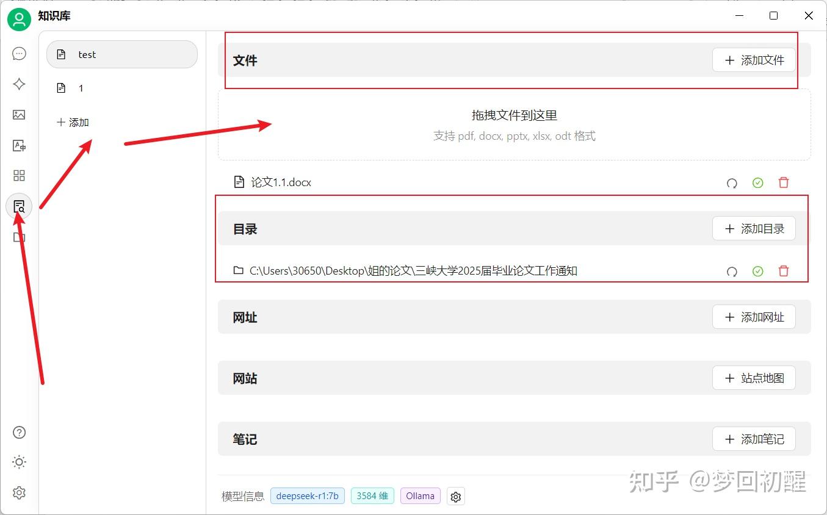Select the knowledge base named test
This screenshot has height=515, width=827.
[121, 54]
